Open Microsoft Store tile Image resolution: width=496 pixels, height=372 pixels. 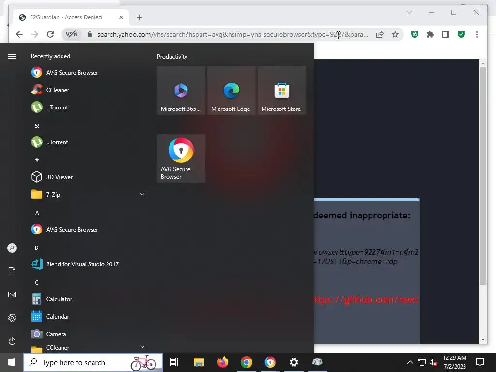pyautogui.click(x=281, y=91)
